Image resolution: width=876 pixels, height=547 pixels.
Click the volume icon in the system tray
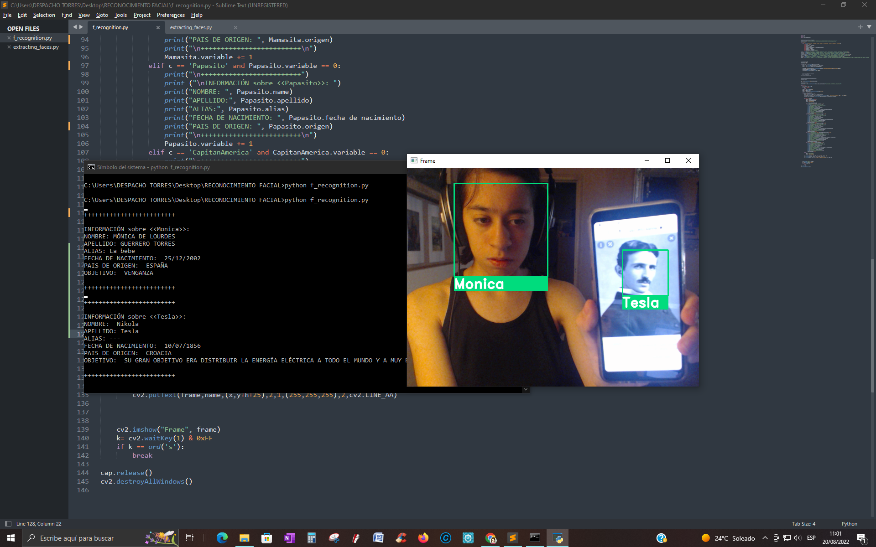[x=797, y=538]
